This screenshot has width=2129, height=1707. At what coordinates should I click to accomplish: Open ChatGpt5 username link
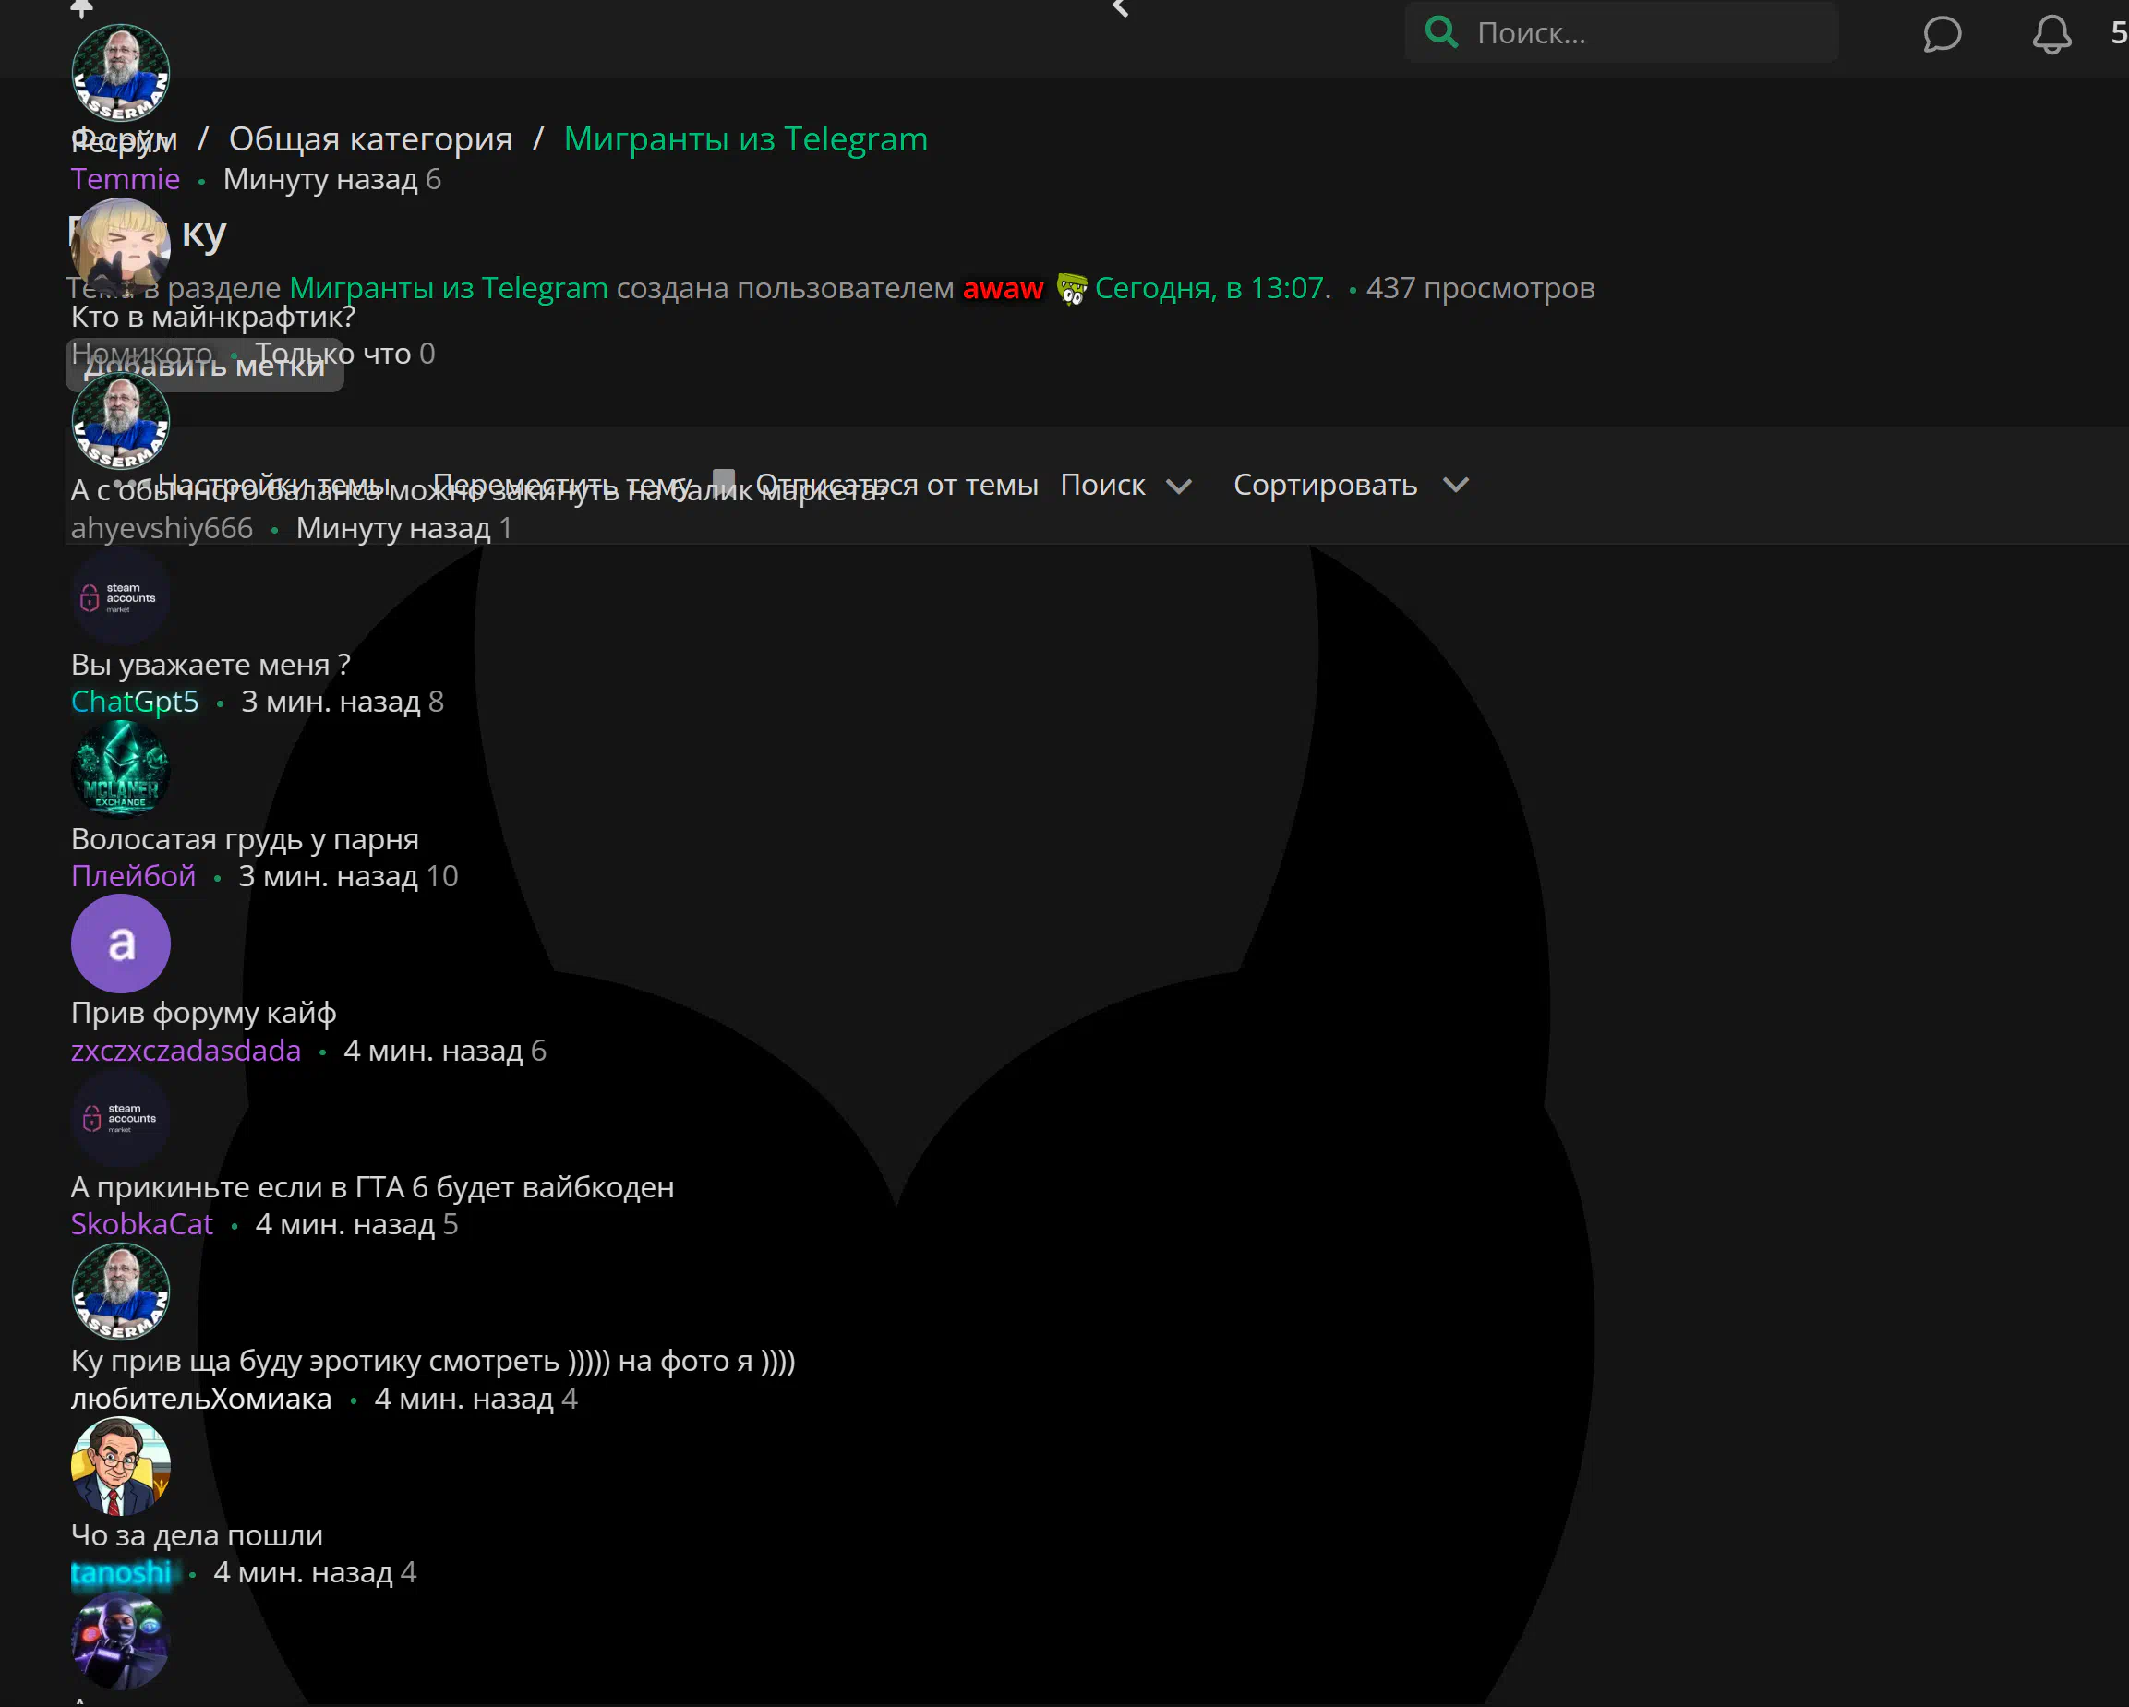(136, 701)
